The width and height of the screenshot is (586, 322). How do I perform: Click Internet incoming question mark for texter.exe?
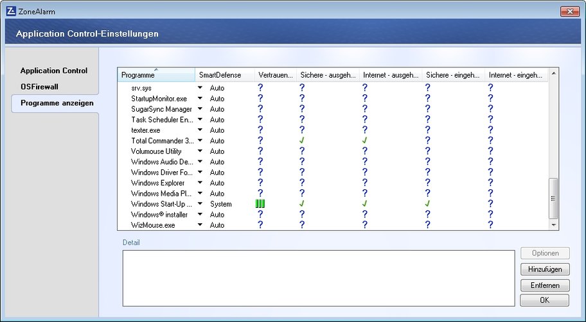[x=490, y=130]
